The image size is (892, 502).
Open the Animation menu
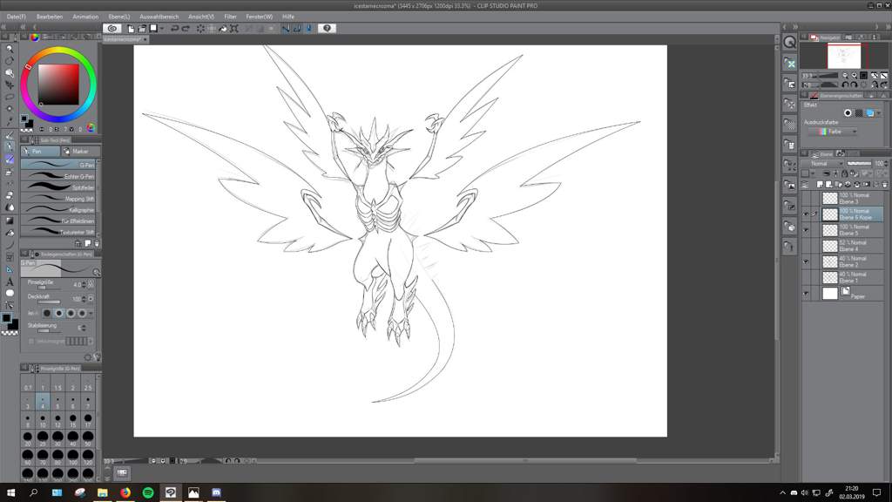coord(85,17)
